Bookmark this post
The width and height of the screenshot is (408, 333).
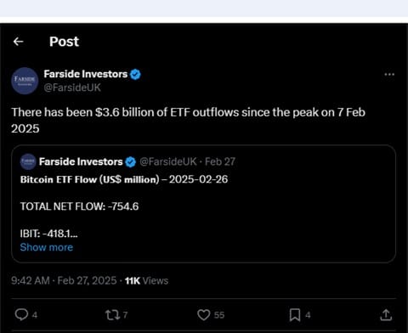click(x=295, y=315)
